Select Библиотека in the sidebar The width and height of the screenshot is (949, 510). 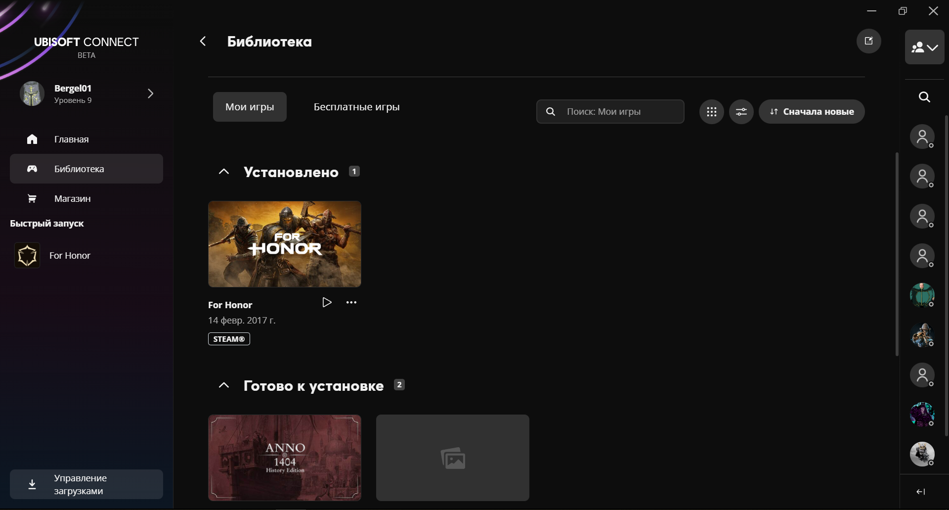pos(86,169)
